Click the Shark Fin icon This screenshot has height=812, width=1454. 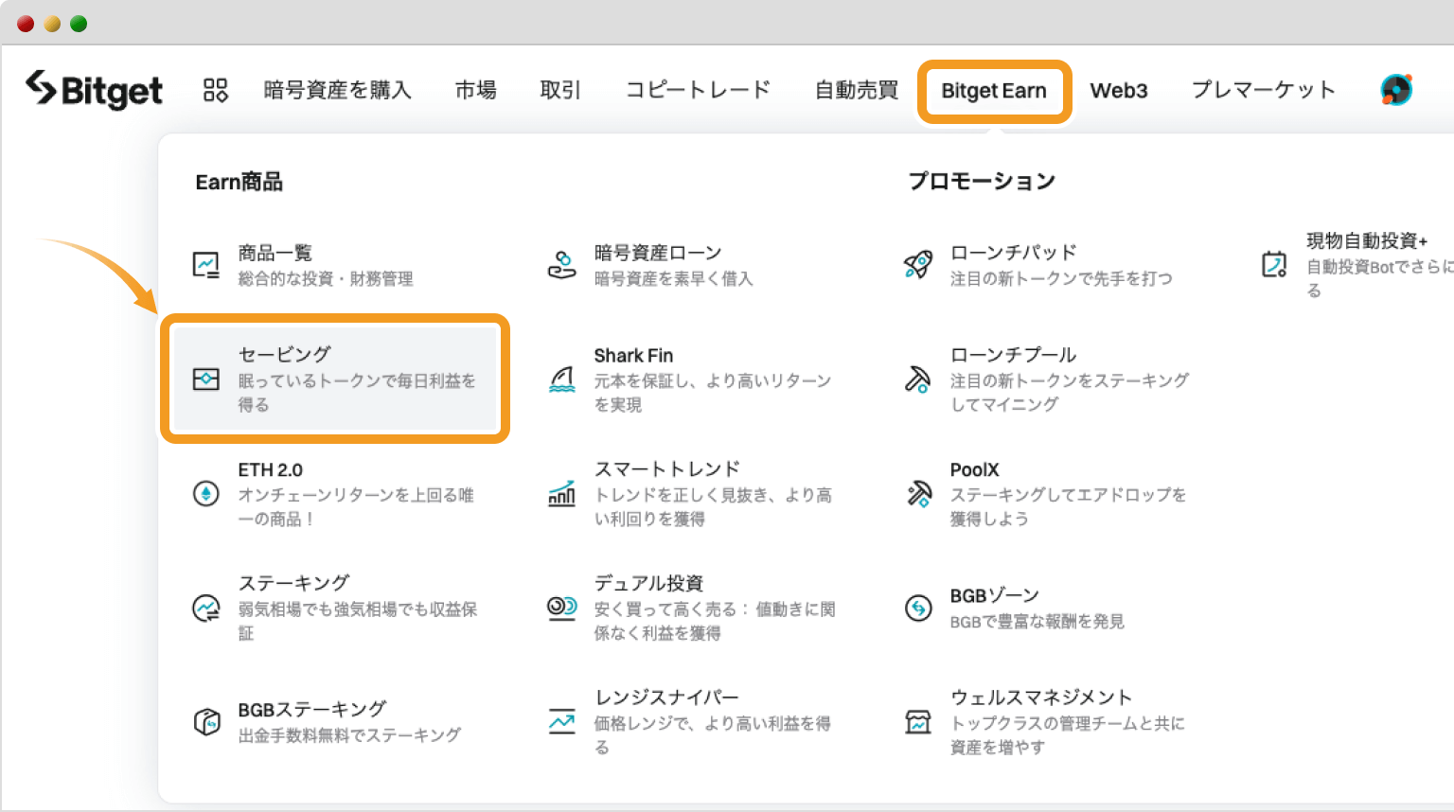[x=562, y=380]
